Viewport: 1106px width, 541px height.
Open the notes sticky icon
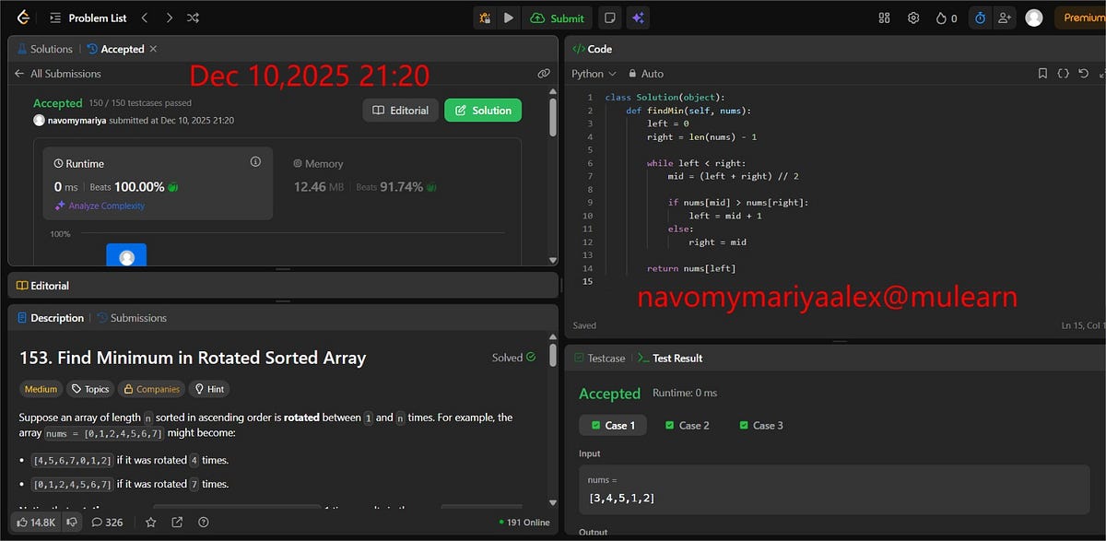click(x=608, y=18)
